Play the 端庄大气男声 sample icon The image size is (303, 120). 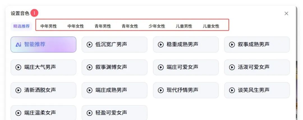(18, 67)
